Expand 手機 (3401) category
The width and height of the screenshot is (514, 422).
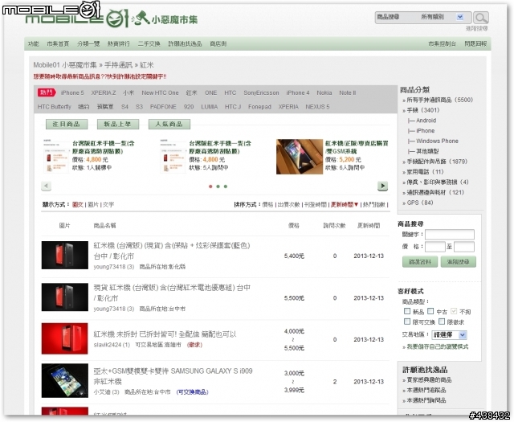pyautogui.click(x=423, y=110)
